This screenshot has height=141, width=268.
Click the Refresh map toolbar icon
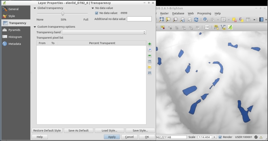click(x=196, y=20)
